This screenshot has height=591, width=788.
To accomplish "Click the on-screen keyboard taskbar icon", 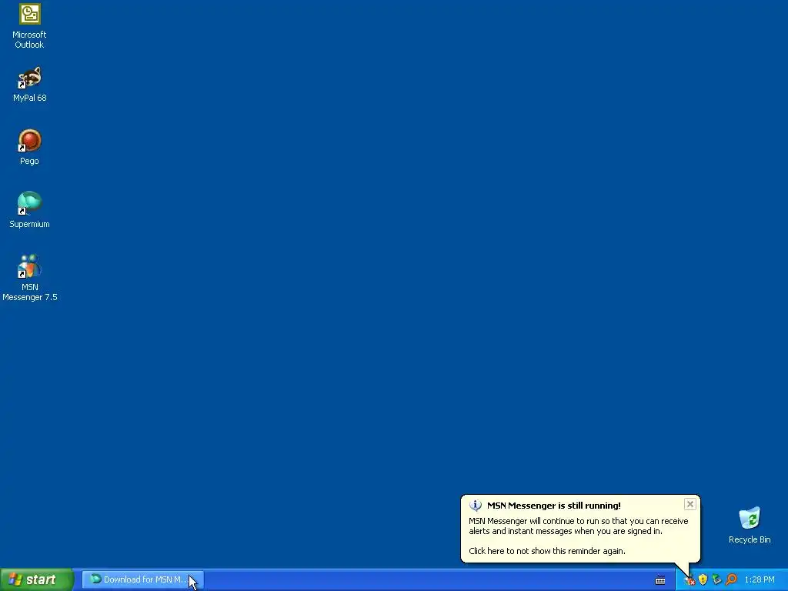I will point(660,580).
